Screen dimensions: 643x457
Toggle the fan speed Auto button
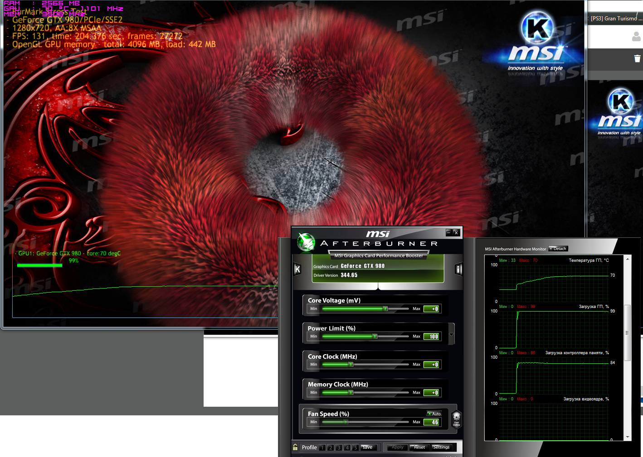pos(434,414)
